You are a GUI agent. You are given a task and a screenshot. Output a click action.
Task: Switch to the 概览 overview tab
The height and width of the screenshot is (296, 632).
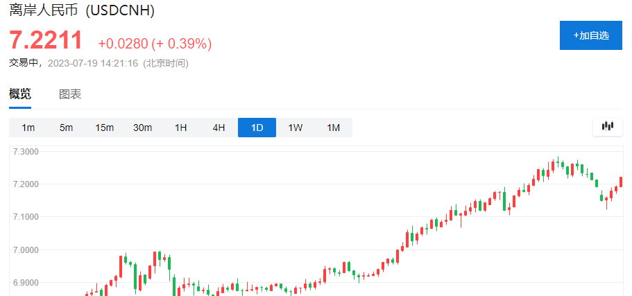coord(20,94)
